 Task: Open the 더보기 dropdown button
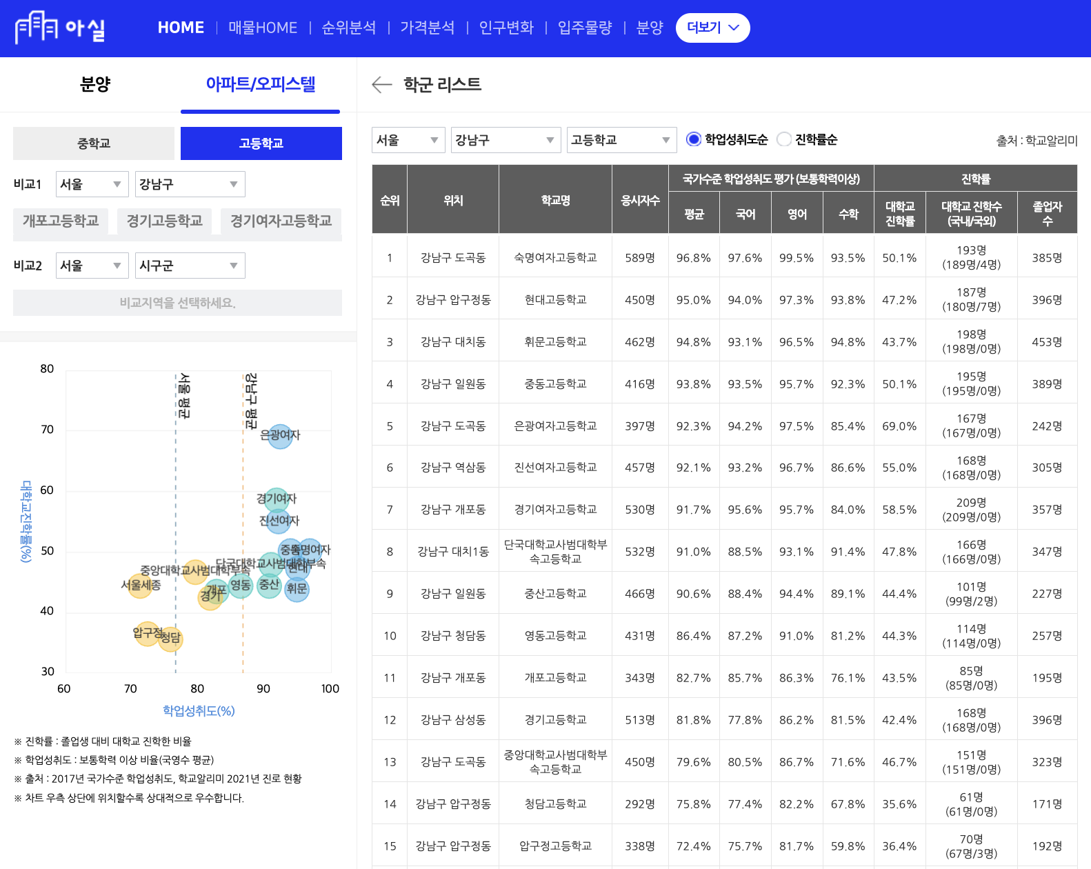[712, 28]
